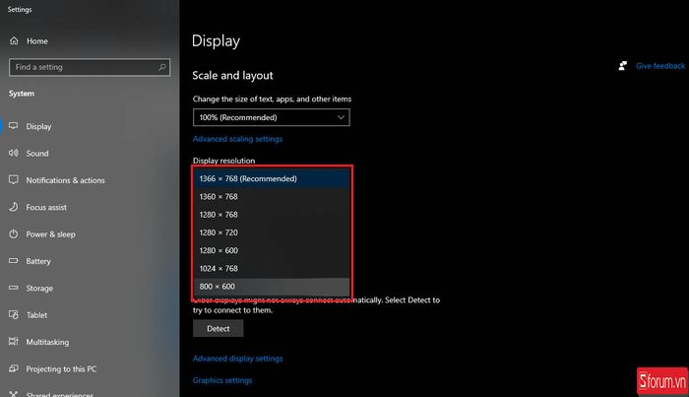689x397 pixels.
Task: Select 1360 × 768 resolution
Action: pos(272,196)
